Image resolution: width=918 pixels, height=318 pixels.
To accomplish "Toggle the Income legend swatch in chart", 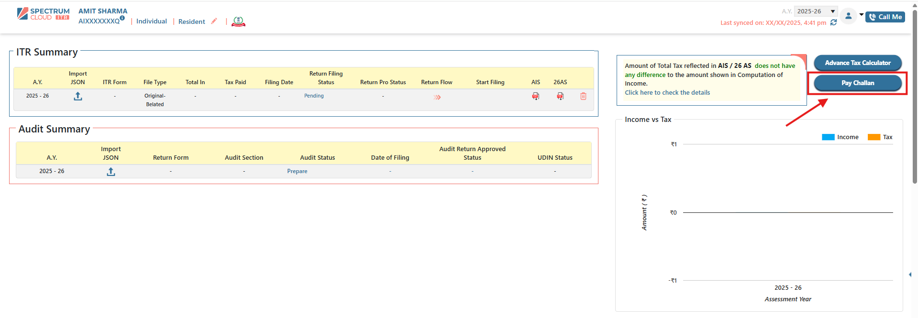I will (828, 137).
